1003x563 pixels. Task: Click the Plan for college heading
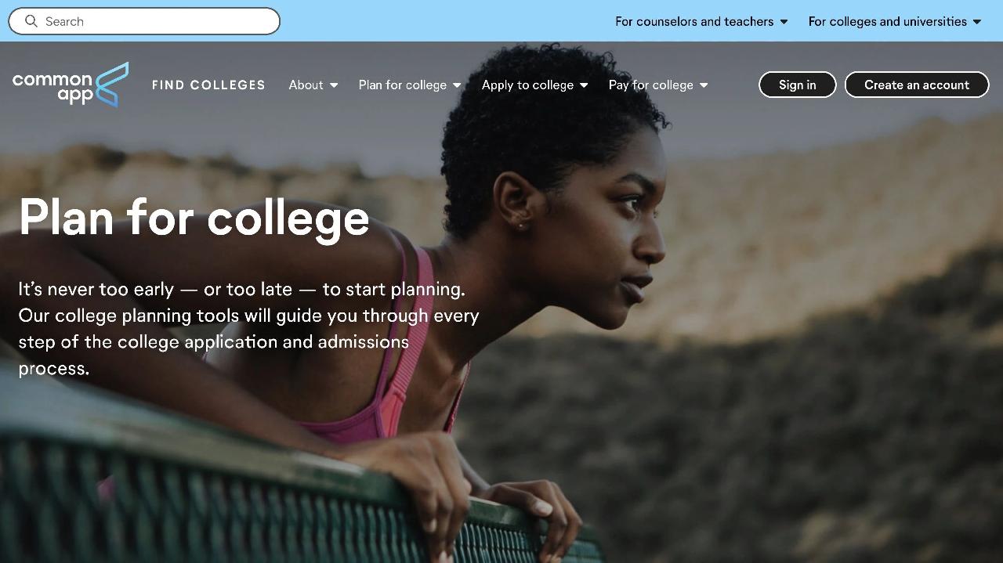[x=194, y=217]
